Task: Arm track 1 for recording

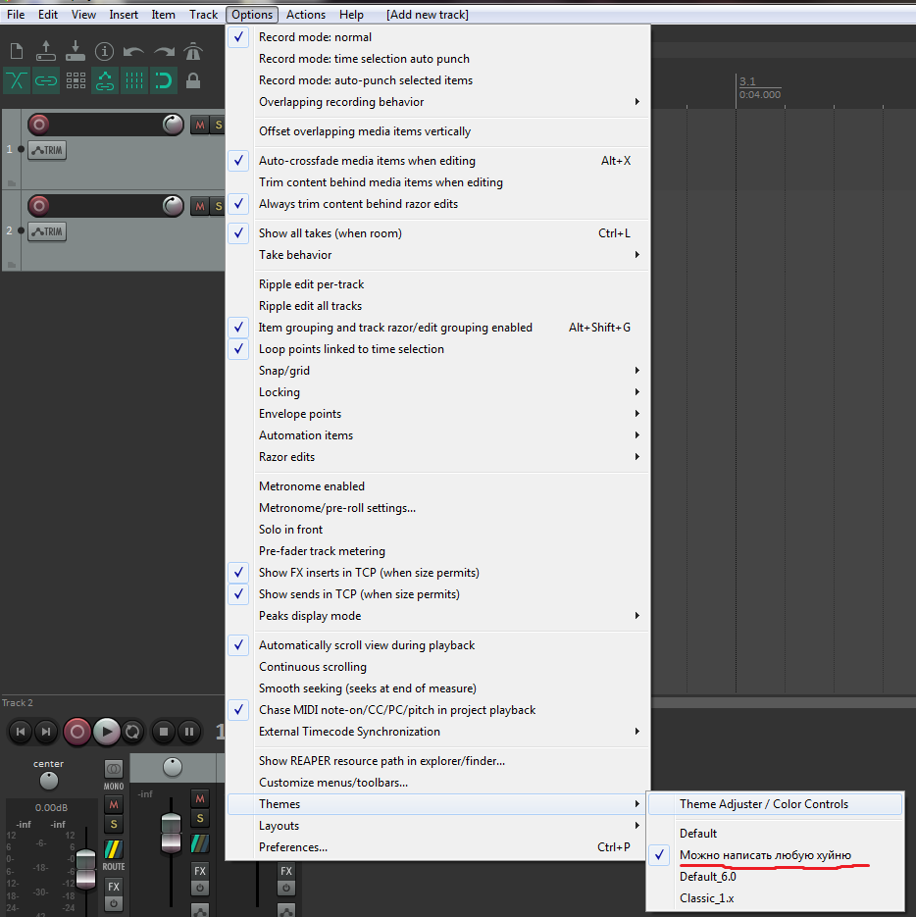Action: click(x=39, y=124)
